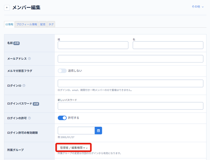Open 所属グループ 管理者 / 編集権限 dropdown
210x160 pixels.
[x=73, y=148]
